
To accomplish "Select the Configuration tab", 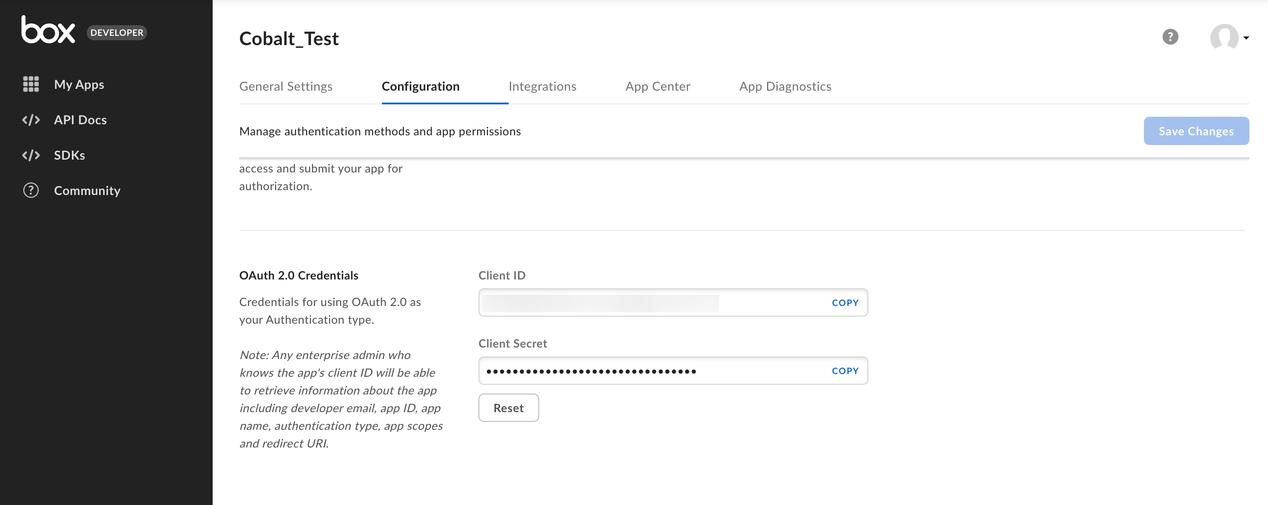I will 420,87.
